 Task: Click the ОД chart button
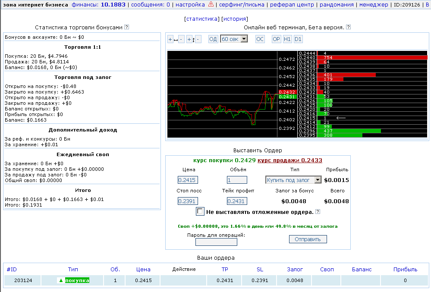213,39
